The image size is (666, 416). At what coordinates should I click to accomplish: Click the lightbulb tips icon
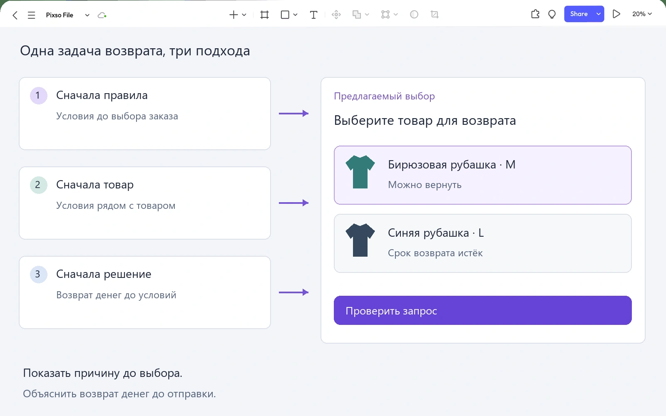552,14
